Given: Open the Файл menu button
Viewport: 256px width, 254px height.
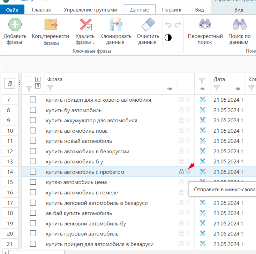Looking at the screenshot, I should coord(12,10).
